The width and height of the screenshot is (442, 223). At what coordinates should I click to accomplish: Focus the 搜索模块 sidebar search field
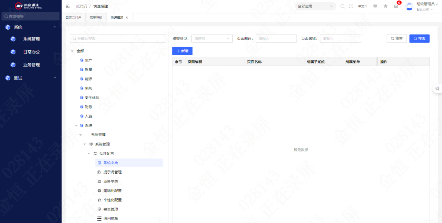point(31,16)
